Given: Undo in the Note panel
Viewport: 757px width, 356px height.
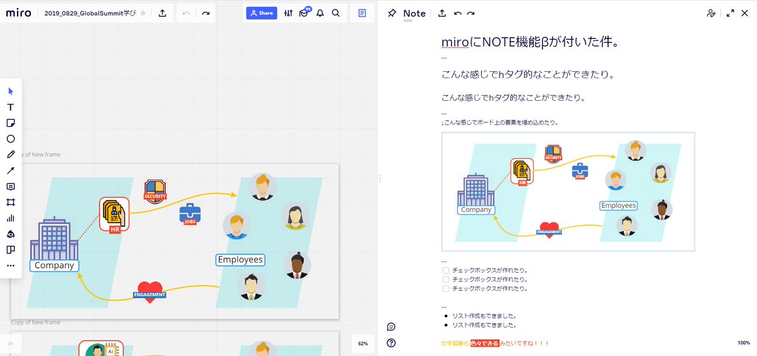Looking at the screenshot, I should click(x=457, y=13).
